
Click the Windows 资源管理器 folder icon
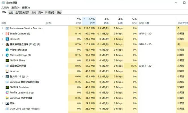[7, 98]
